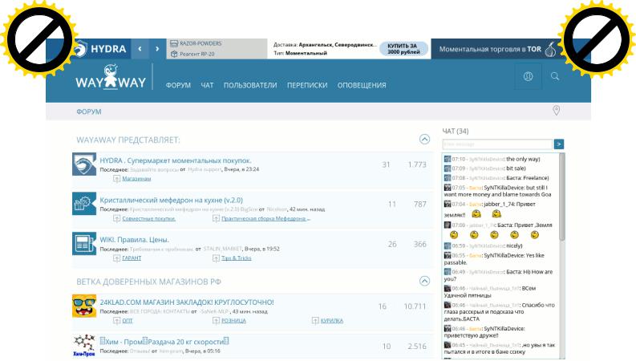This screenshot has height=361, width=636.
Task: Send chat message with arrow button
Action: tap(558, 144)
